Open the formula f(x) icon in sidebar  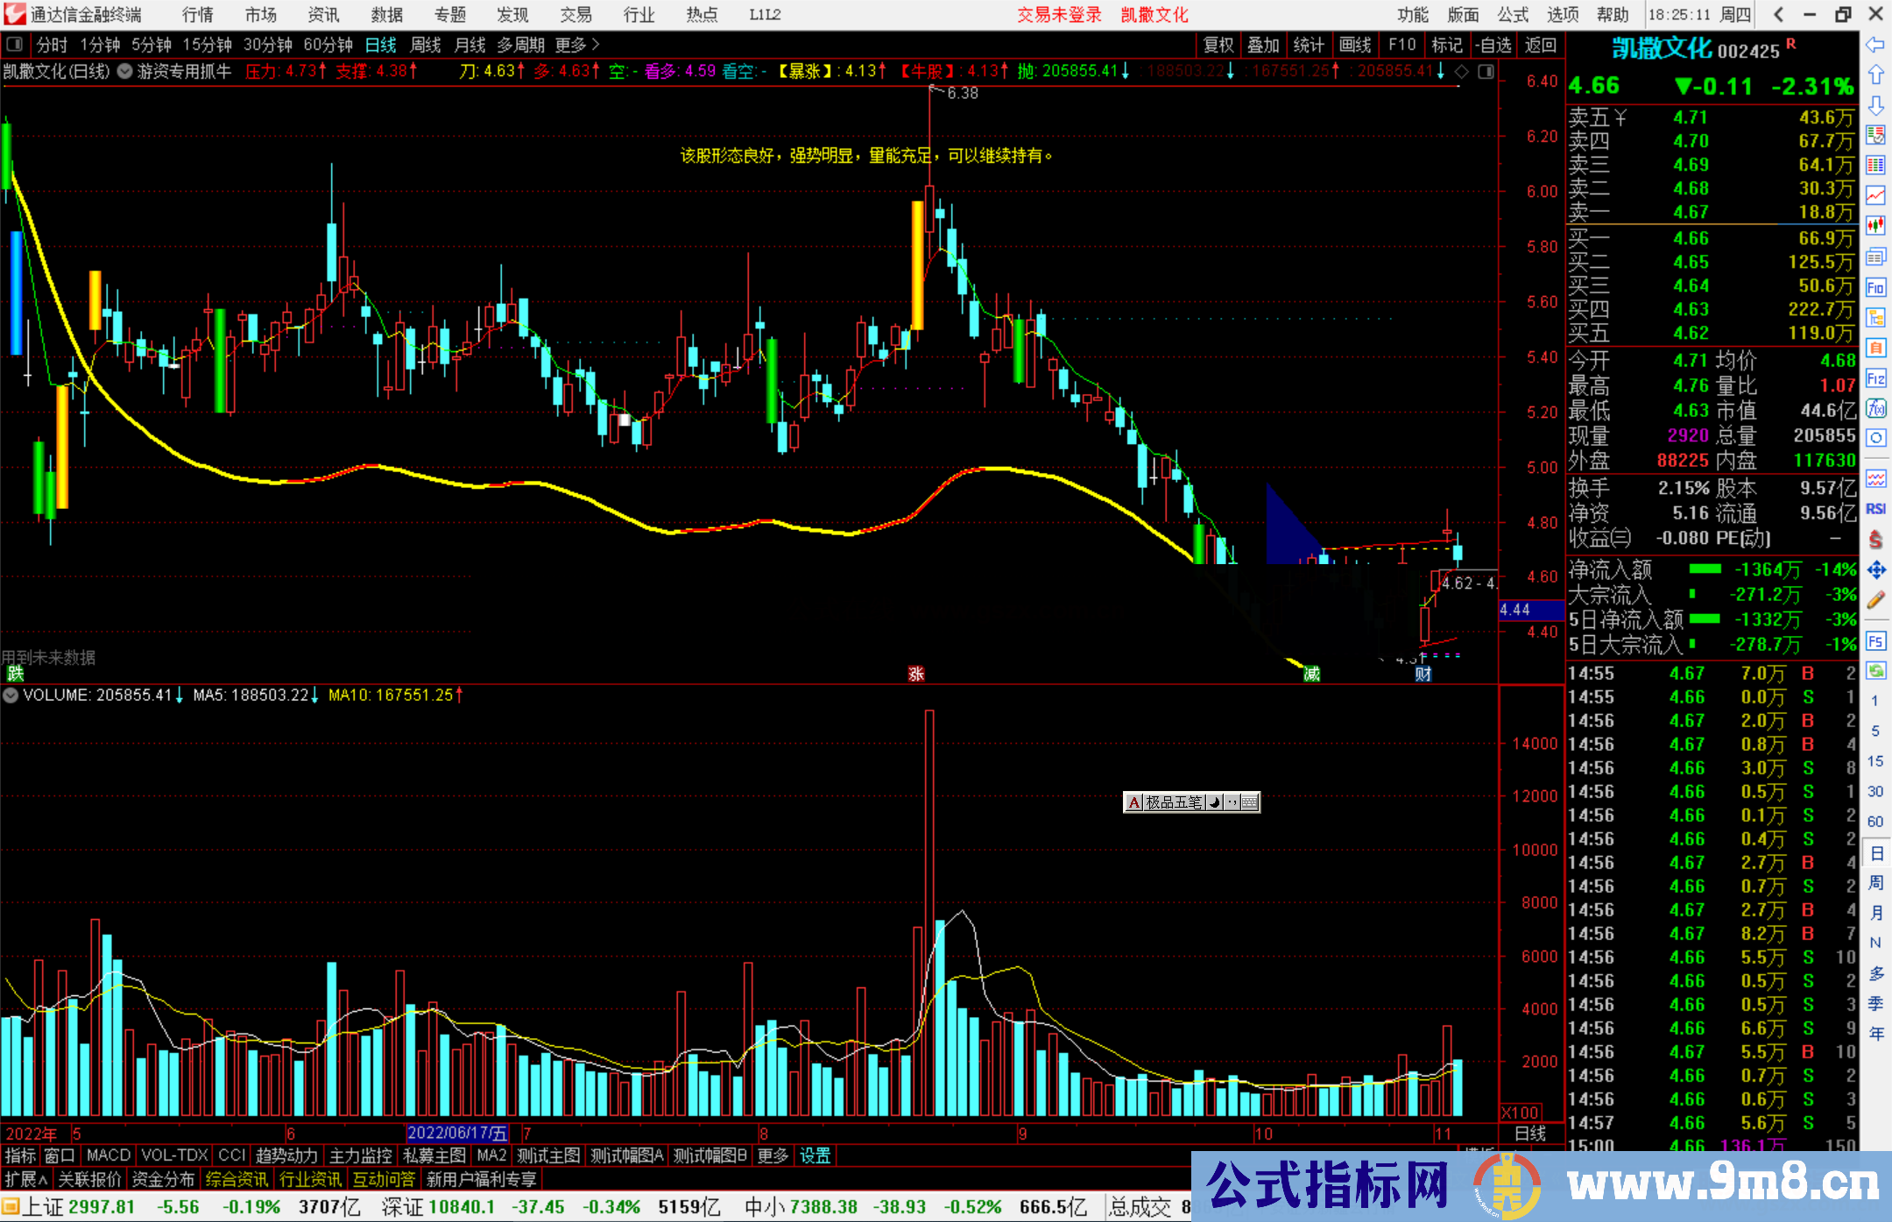pos(1875,408)
